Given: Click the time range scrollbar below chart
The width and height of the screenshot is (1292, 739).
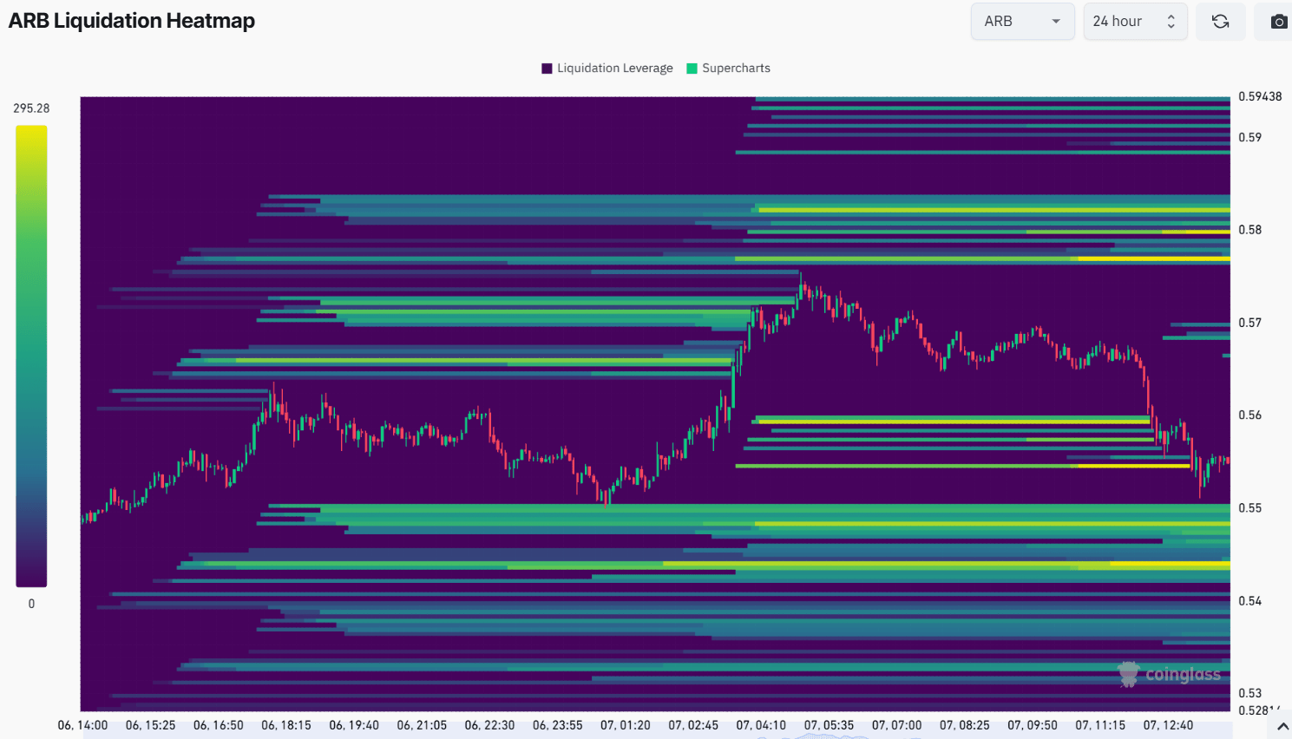Looking at the screenshot, I should coord(657,736).
